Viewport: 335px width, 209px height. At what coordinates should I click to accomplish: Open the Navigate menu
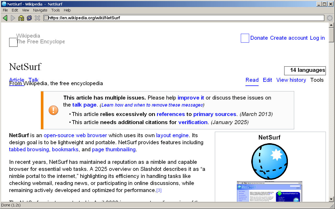[x=40, y=10]
